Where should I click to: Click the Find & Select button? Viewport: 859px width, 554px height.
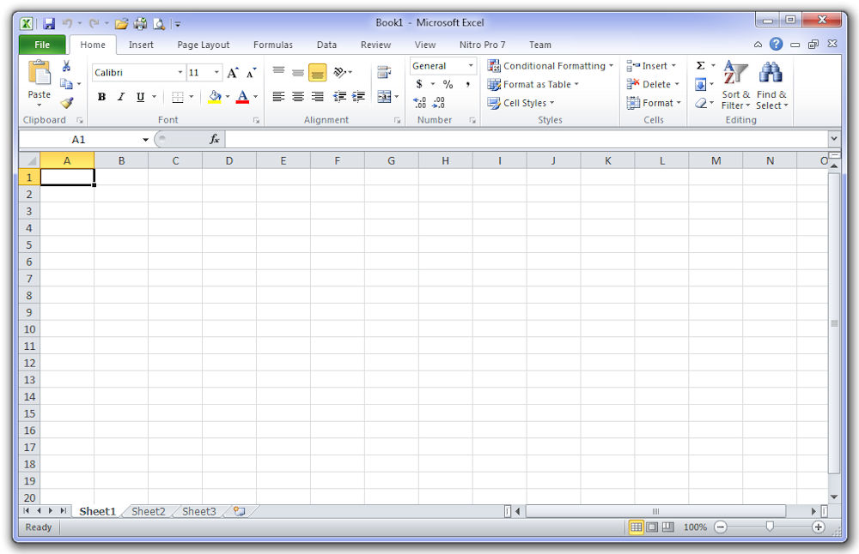pyautogui.click(x=771, y=87)
